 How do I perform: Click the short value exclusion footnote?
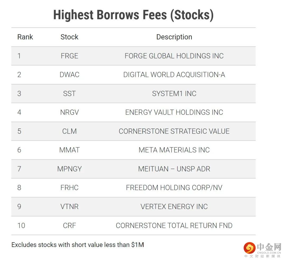point(78,245)
